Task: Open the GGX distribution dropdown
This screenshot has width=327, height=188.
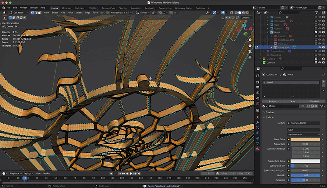Action: click(304, 130)
